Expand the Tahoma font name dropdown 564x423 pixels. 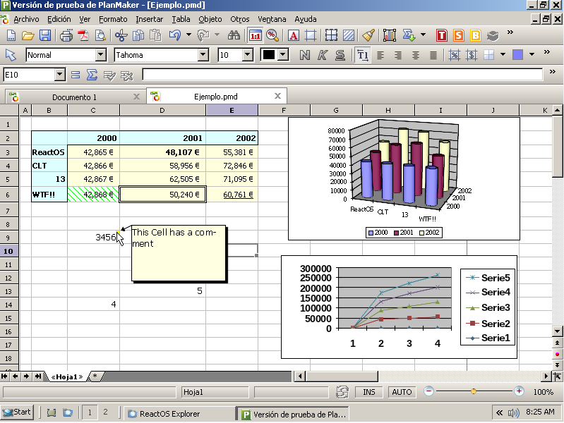click(x=208, y=54)
